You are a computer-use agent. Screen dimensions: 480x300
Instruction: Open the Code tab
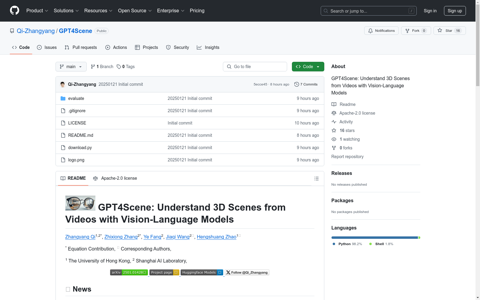(21, 47)
